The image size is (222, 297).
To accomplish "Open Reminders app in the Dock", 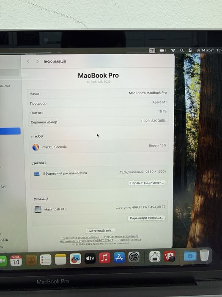I will [x=46, y=260].
